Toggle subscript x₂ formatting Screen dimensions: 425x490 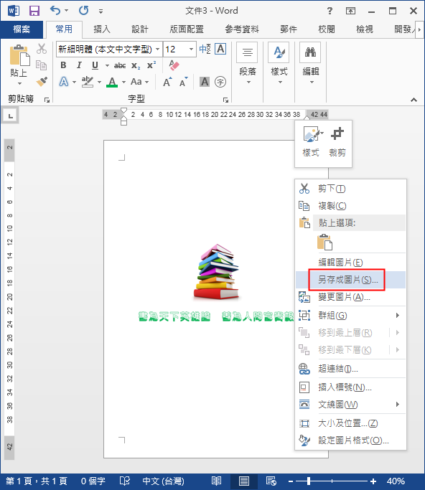tap(136, 65)
